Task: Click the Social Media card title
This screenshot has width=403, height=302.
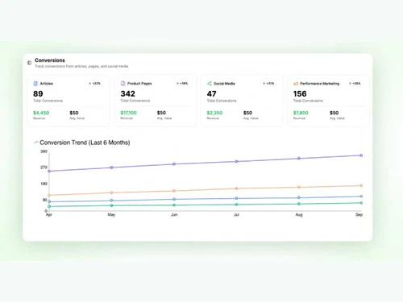Action: (224, 84)
